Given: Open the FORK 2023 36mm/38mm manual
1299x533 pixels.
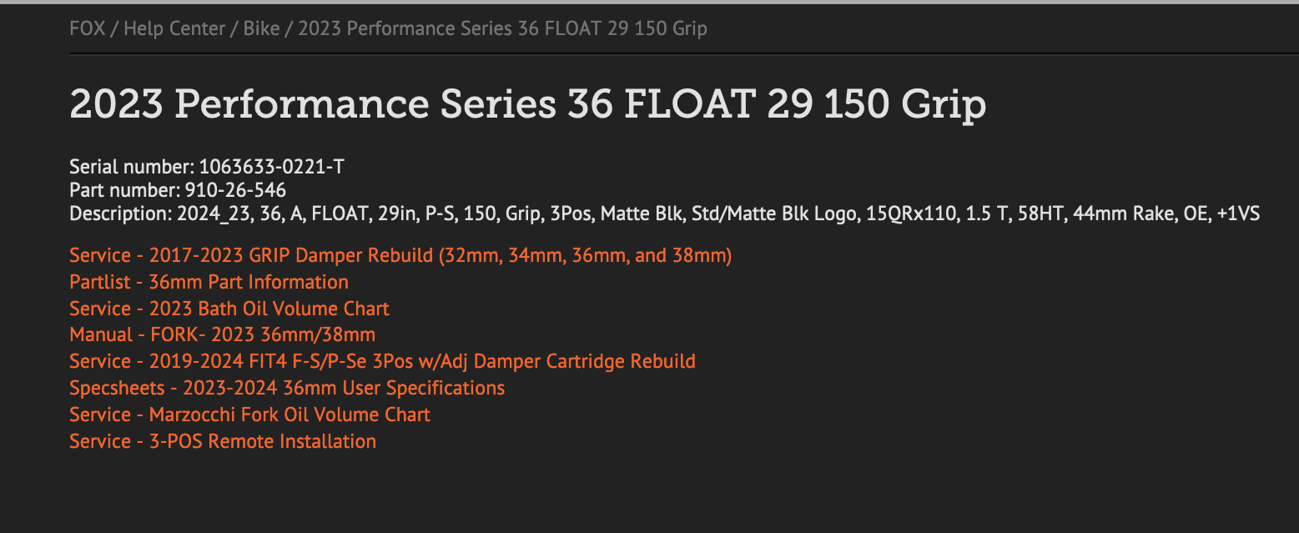Looking at the screenshot, I should 222,335.
